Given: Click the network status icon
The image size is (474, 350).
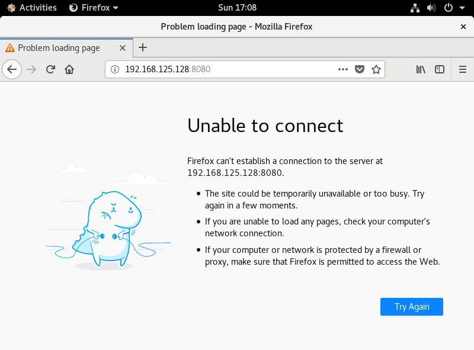Looking at the screenshot, I should 415,8.
